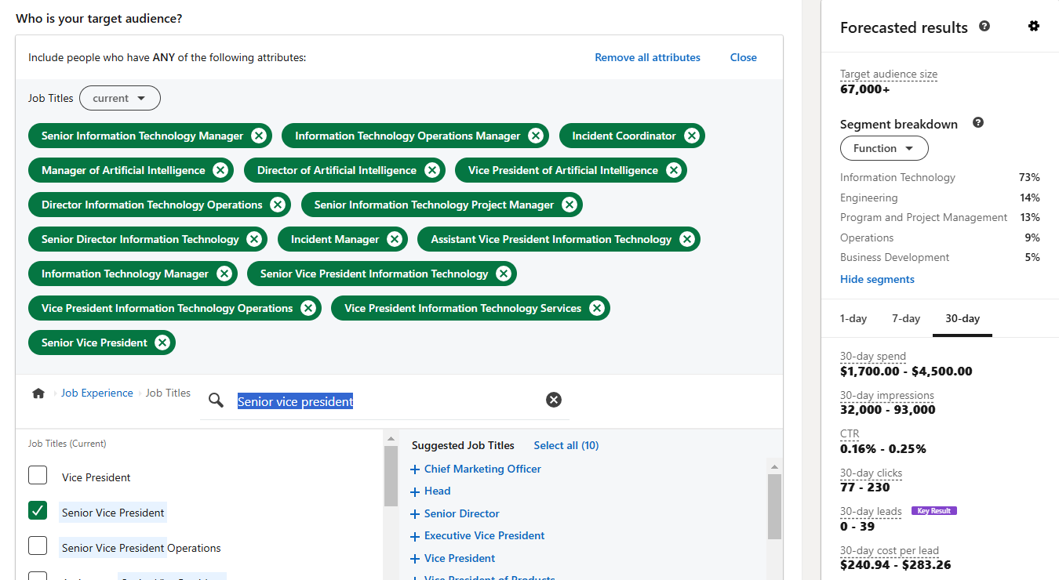Remove Director Information Technology Operations chip
The image size is (1059, 580).
click(278, 205)
